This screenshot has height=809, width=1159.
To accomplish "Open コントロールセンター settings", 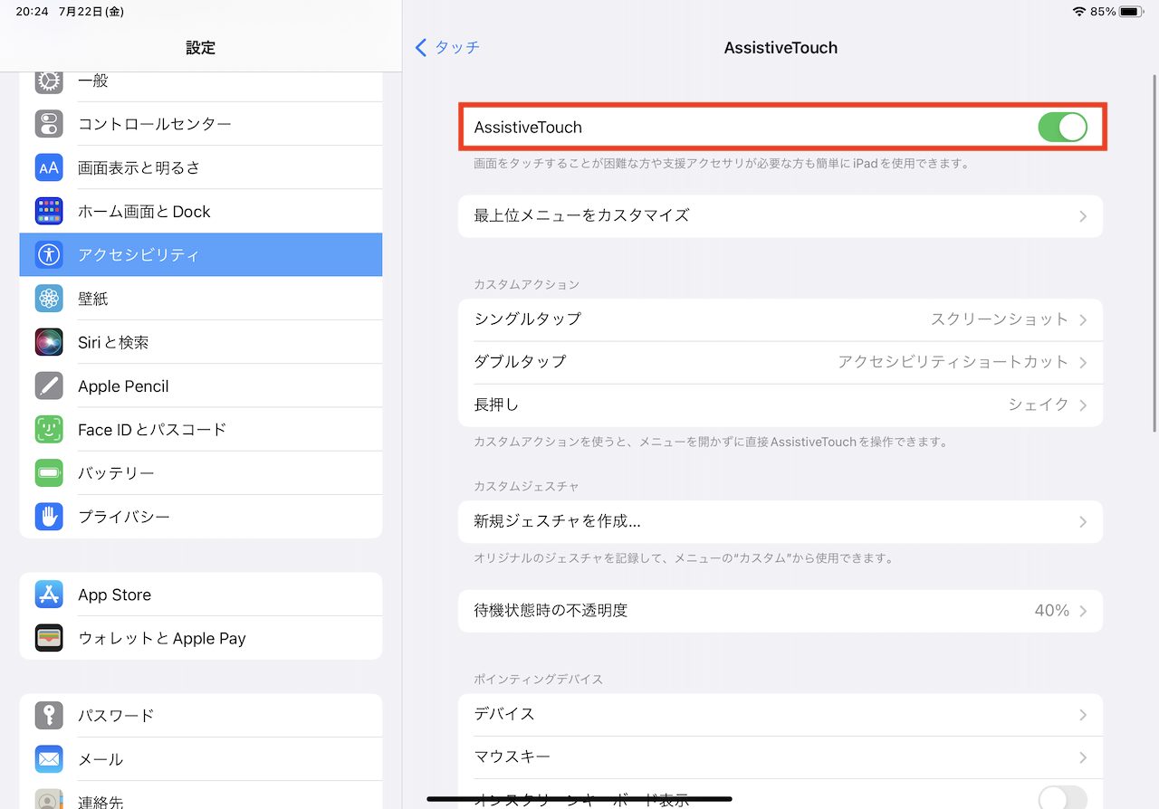I will 201,124.
